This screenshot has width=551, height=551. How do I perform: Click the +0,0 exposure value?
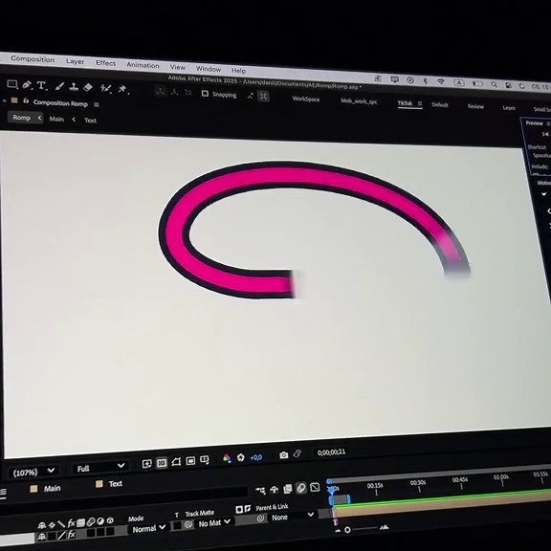(255, 457)
